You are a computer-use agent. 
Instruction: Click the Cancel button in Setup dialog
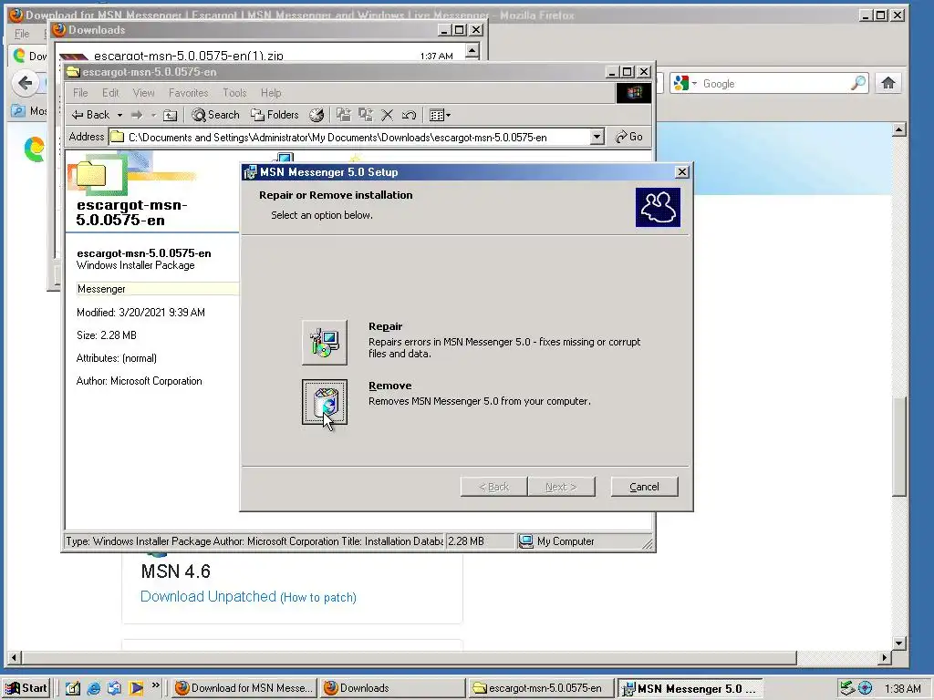pos(644,487)
